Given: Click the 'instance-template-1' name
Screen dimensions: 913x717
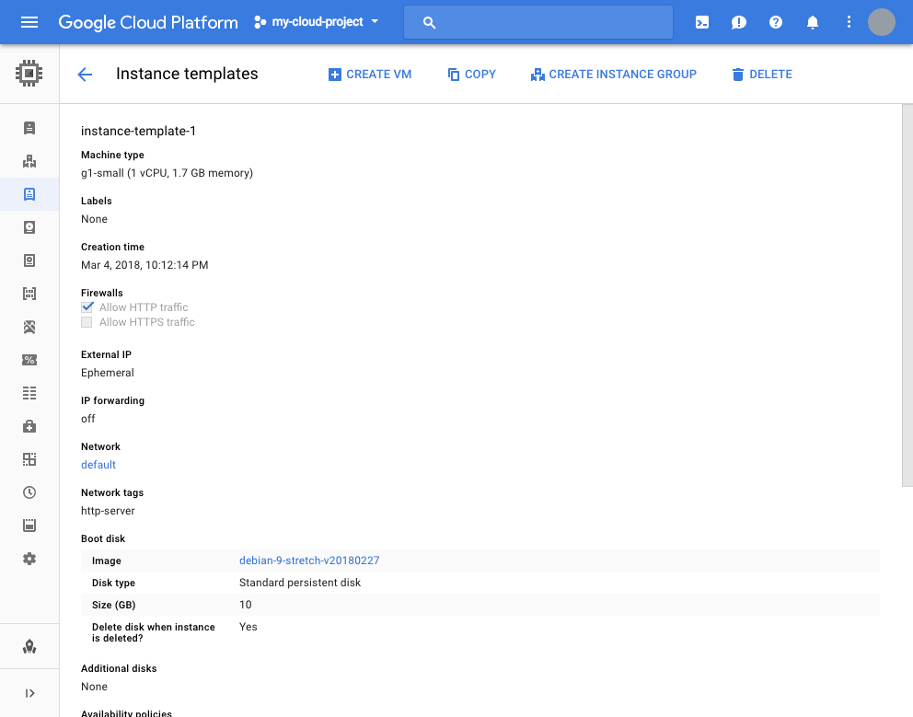Looking at the screenshot, I should pyautogui.click(x=139, y=131).
